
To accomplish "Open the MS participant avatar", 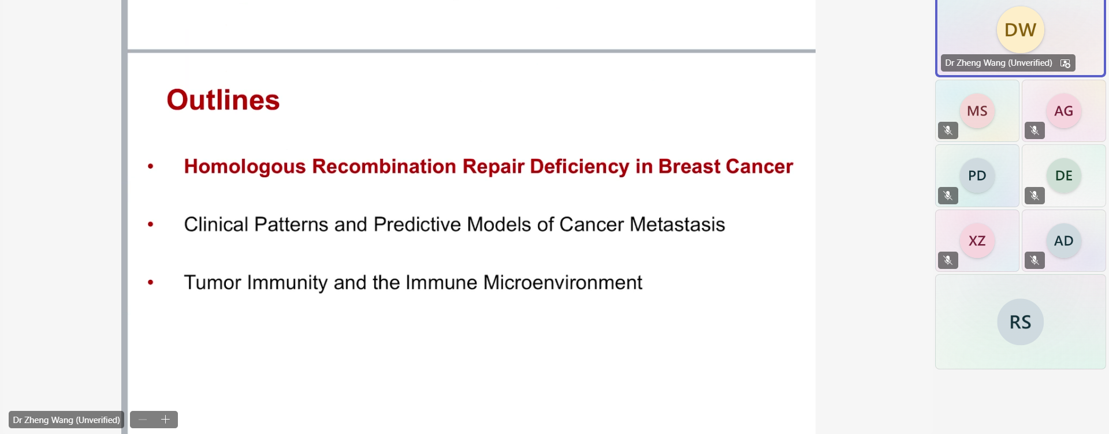I will [977, 111].
